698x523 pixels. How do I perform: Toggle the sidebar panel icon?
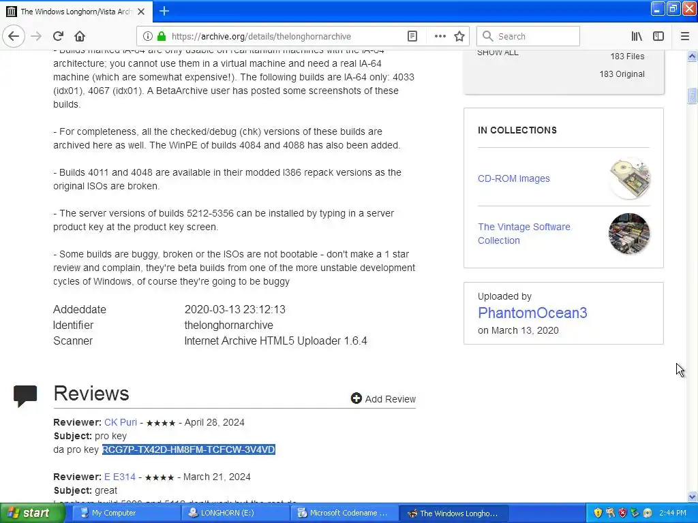click(x=658, y=36)
